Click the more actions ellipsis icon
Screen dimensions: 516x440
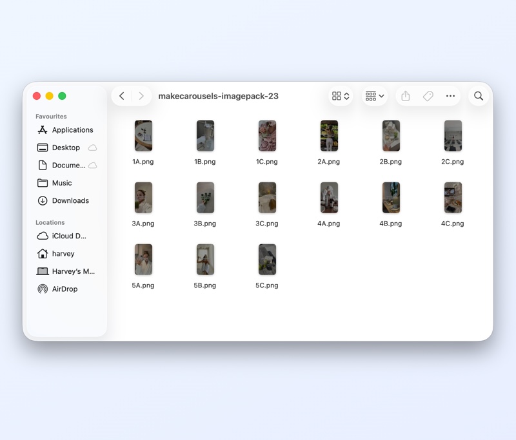450,96
